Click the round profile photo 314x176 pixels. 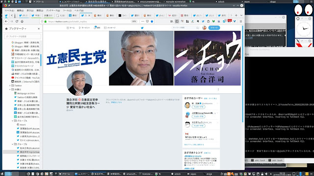[x=79, y=83]
